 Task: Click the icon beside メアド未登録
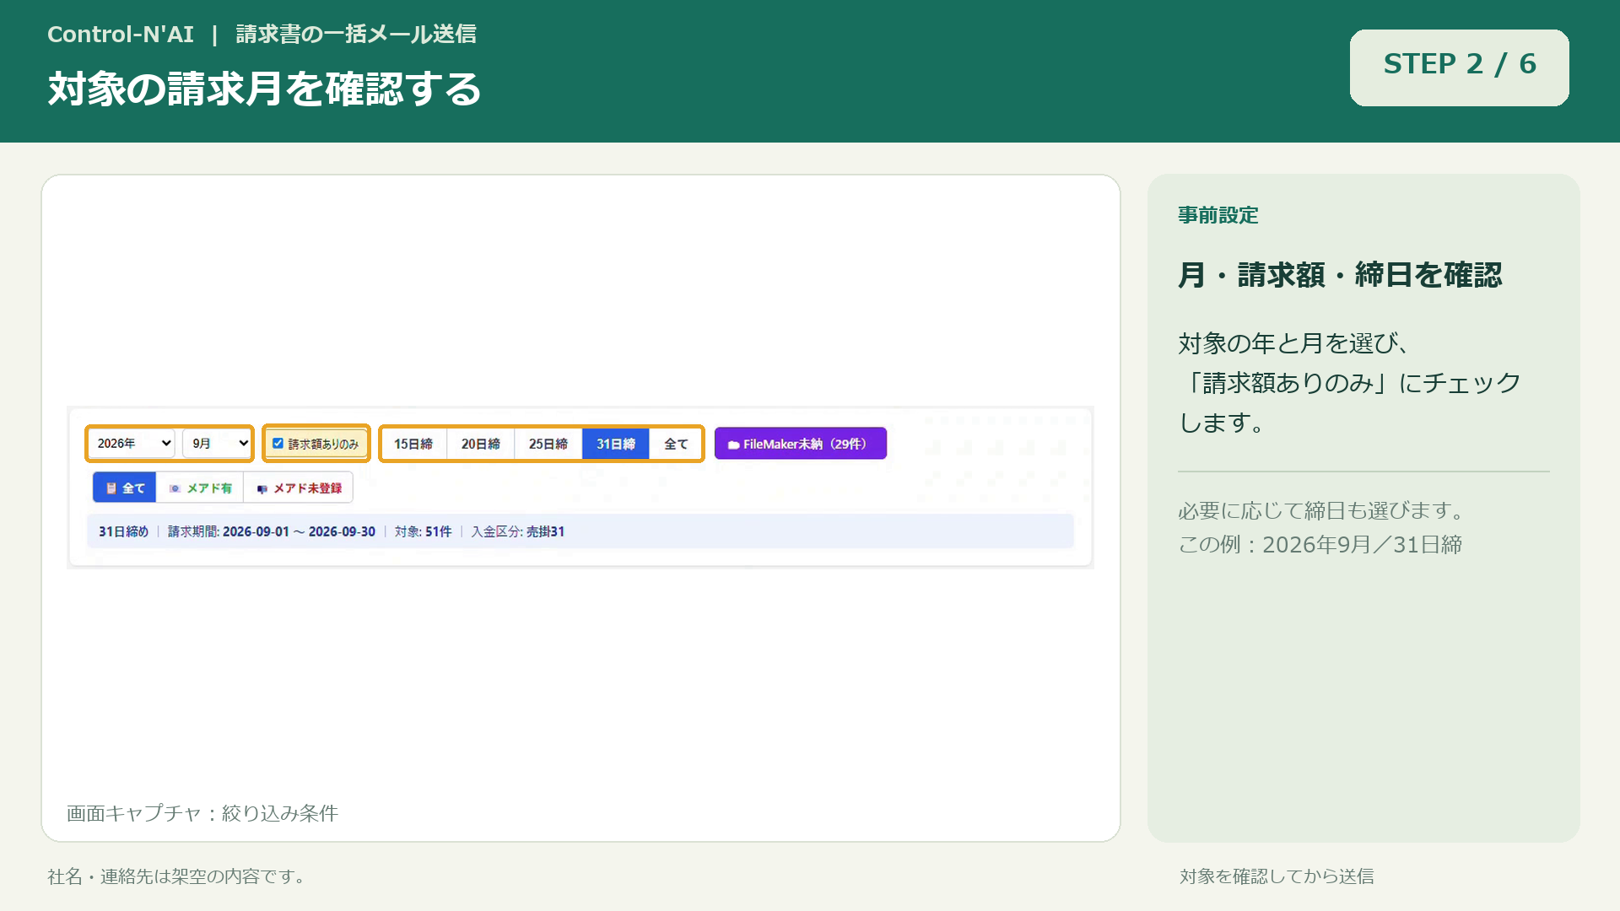pyautogui.click(x=262, y=489)
